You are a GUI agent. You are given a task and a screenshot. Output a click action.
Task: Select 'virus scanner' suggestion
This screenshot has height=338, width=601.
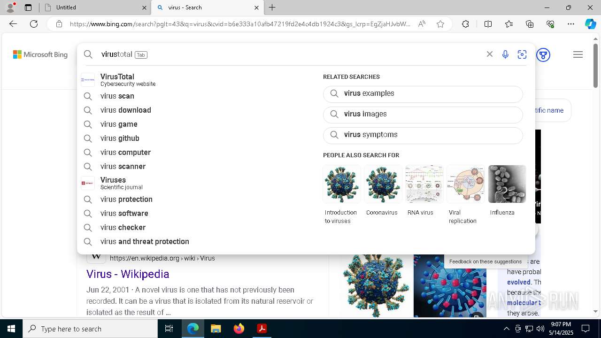[x=194, y=166]
